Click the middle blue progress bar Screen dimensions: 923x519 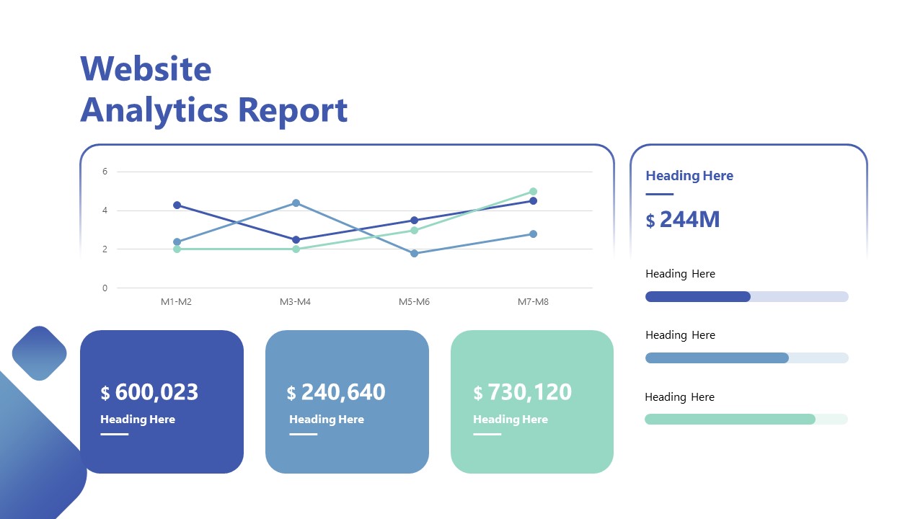tap(717, 358)
